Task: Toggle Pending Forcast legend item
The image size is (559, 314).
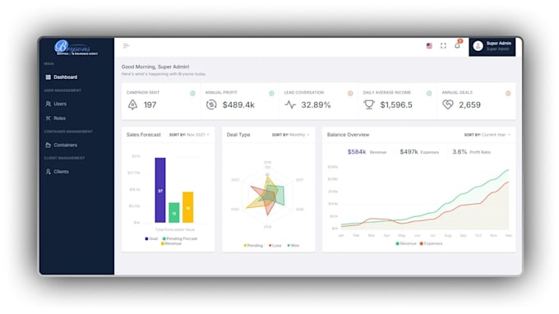Action: 180,238
